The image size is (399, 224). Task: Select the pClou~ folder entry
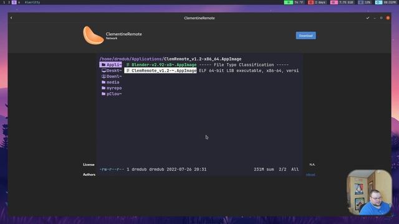(112, 94)
